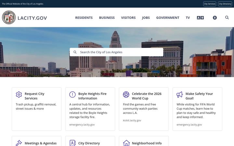
Task: Click the City Services button in top bar
Action: coord(210,4)
